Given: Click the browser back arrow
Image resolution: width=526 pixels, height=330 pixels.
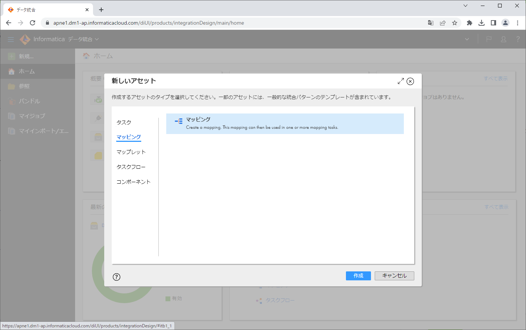Looking at the screenshot, I should coord(9,23).
